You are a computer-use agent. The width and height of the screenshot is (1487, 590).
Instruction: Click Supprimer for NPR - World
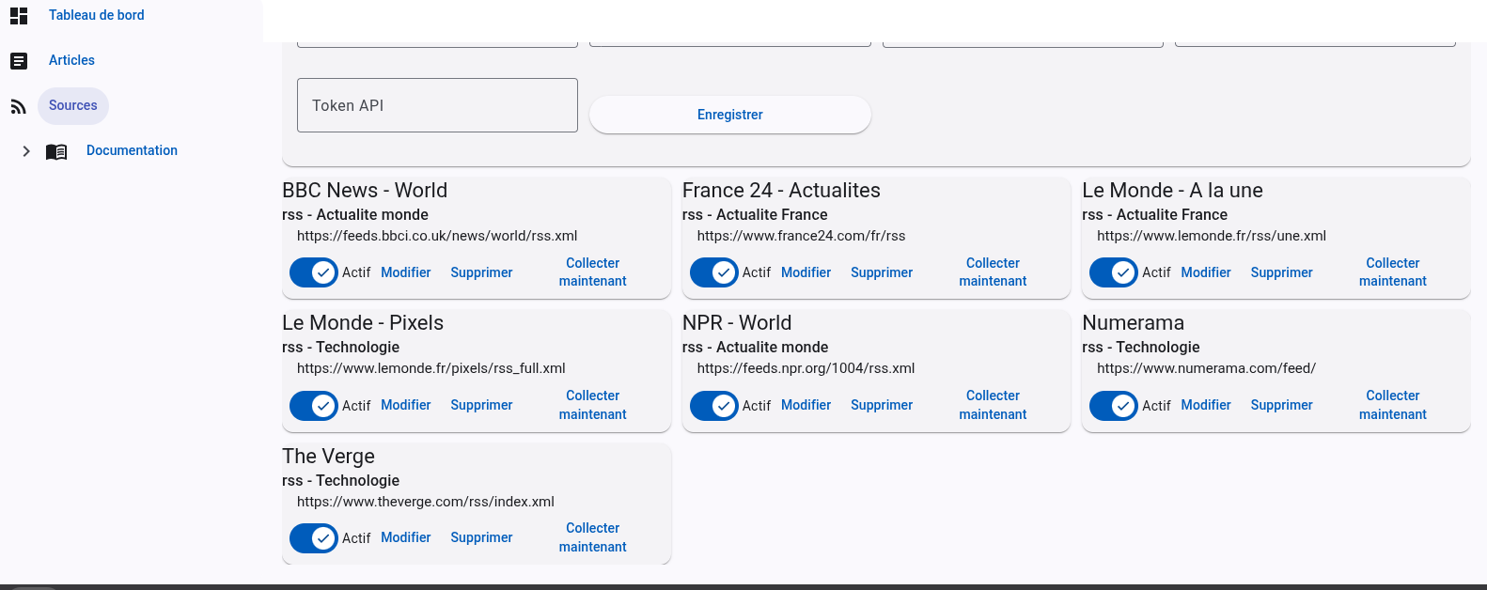pyautogui.click(x=882, y=405)
